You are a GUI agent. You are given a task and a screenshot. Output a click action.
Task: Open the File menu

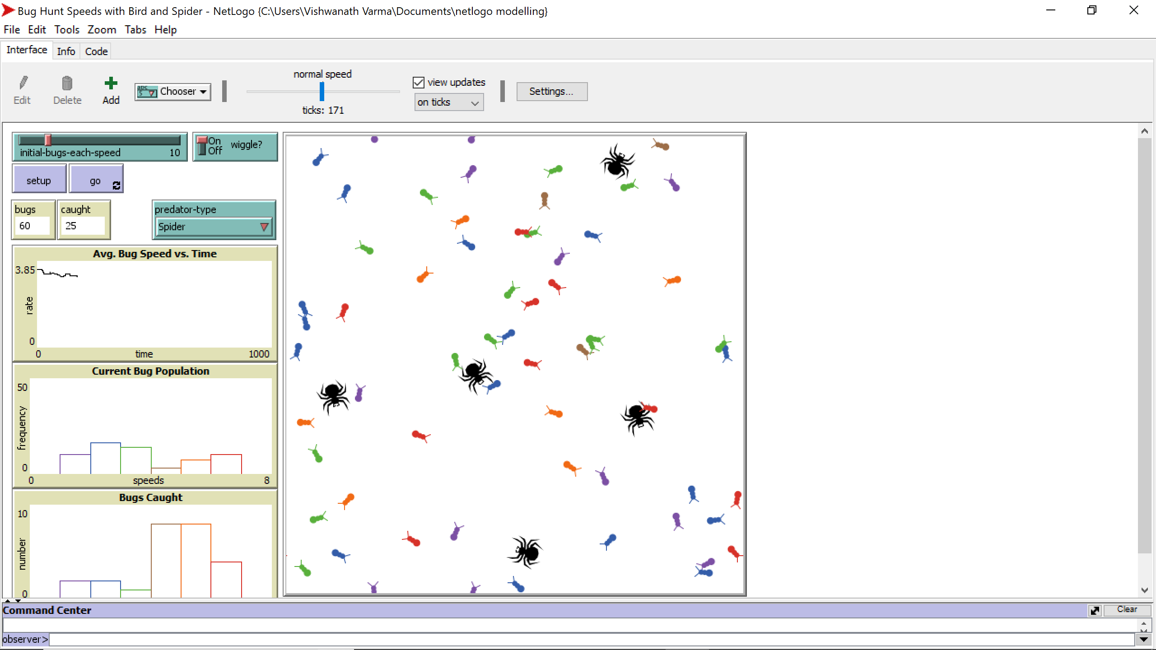point(11,29)
